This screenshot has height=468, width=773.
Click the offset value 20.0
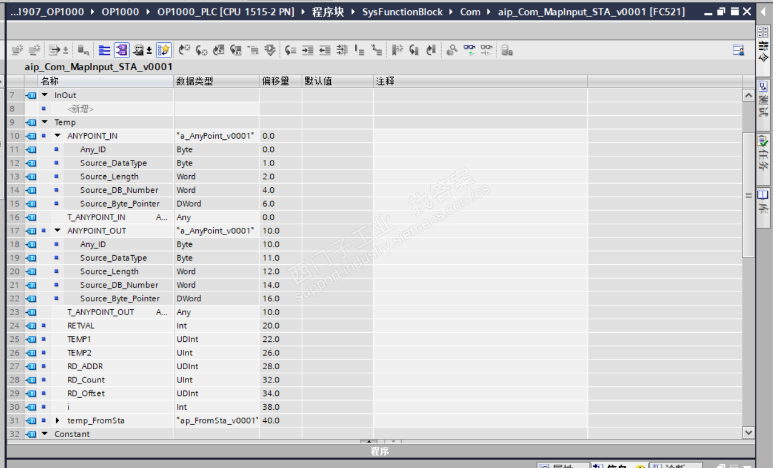point(271,326)
